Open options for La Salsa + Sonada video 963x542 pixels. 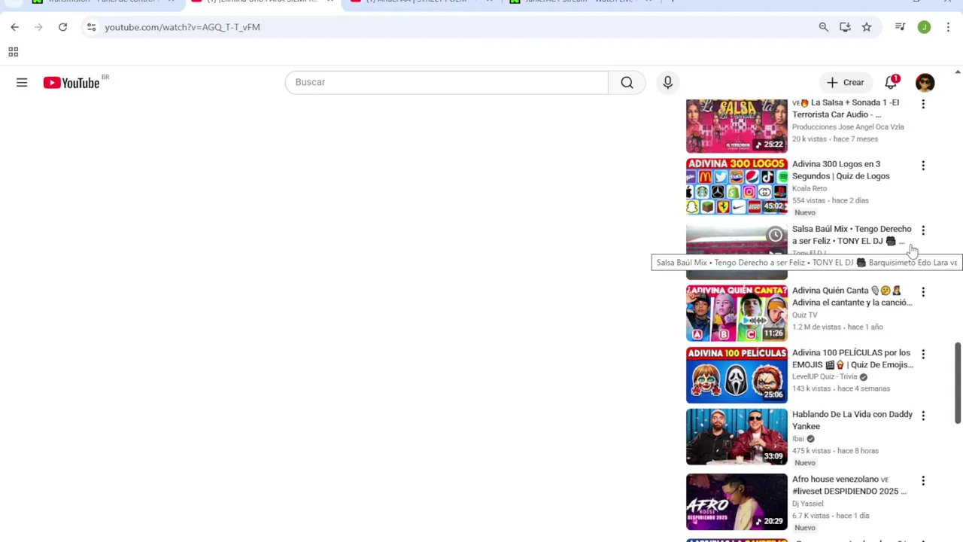pos(923,104)
